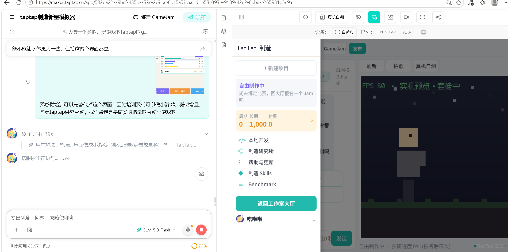Focus the chat input field 提出创意、问题
The height and width of the screenshot is (252, 508).
(x=109, y=218)
